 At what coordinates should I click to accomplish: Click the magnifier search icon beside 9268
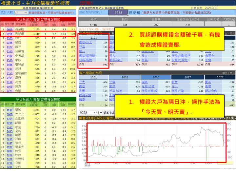pyautogui.click(x=98, y=112)
